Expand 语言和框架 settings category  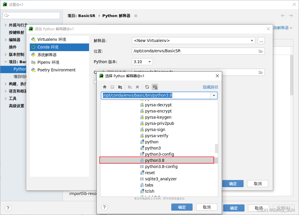(x=6, y=91)
